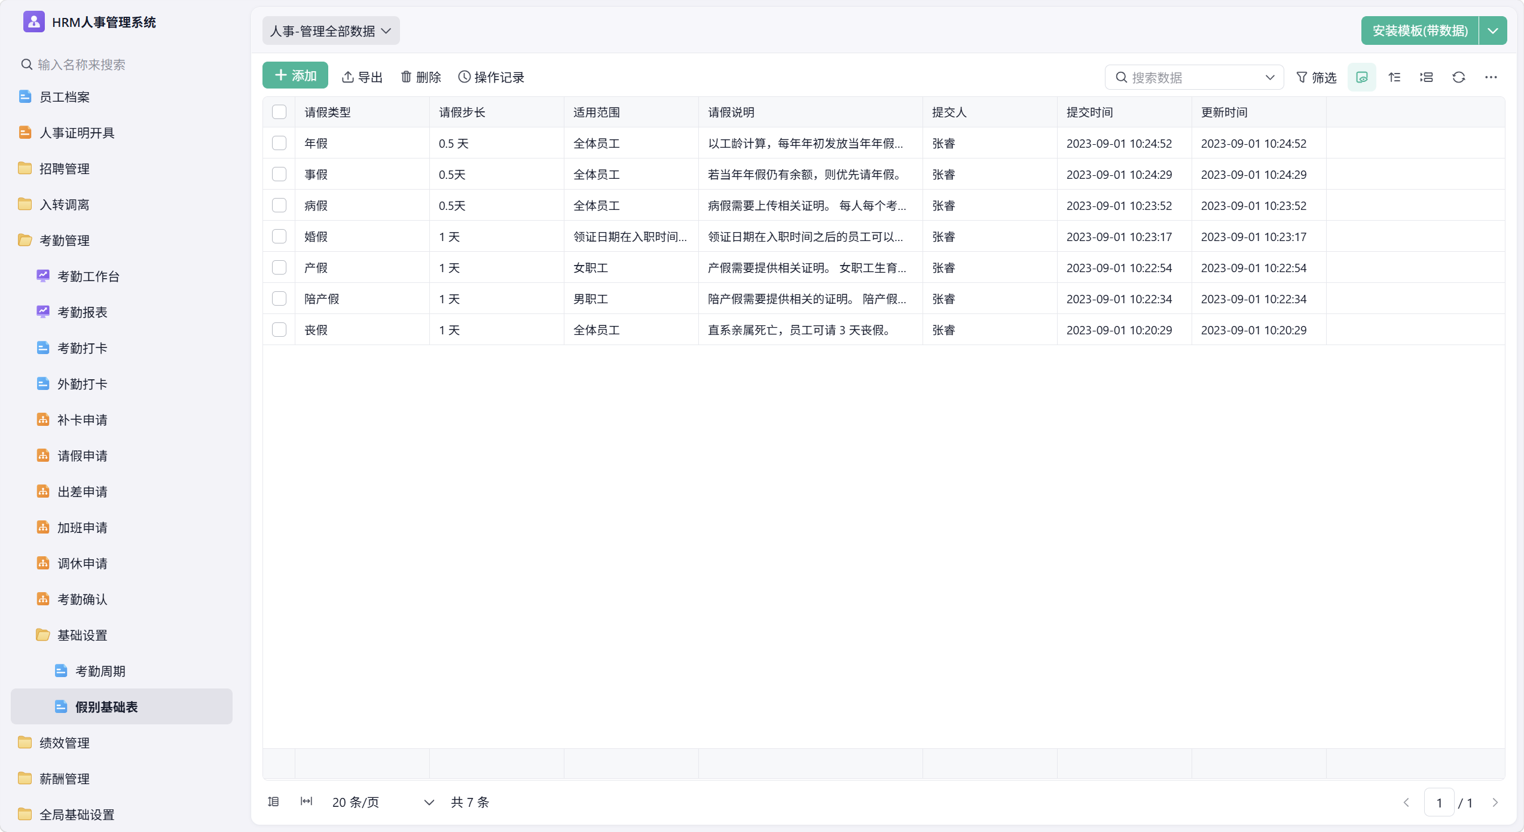Screen dimensions: 1524x832
Task: Click the 加班申请 workflow icon
Action: [x=43, y=527]
